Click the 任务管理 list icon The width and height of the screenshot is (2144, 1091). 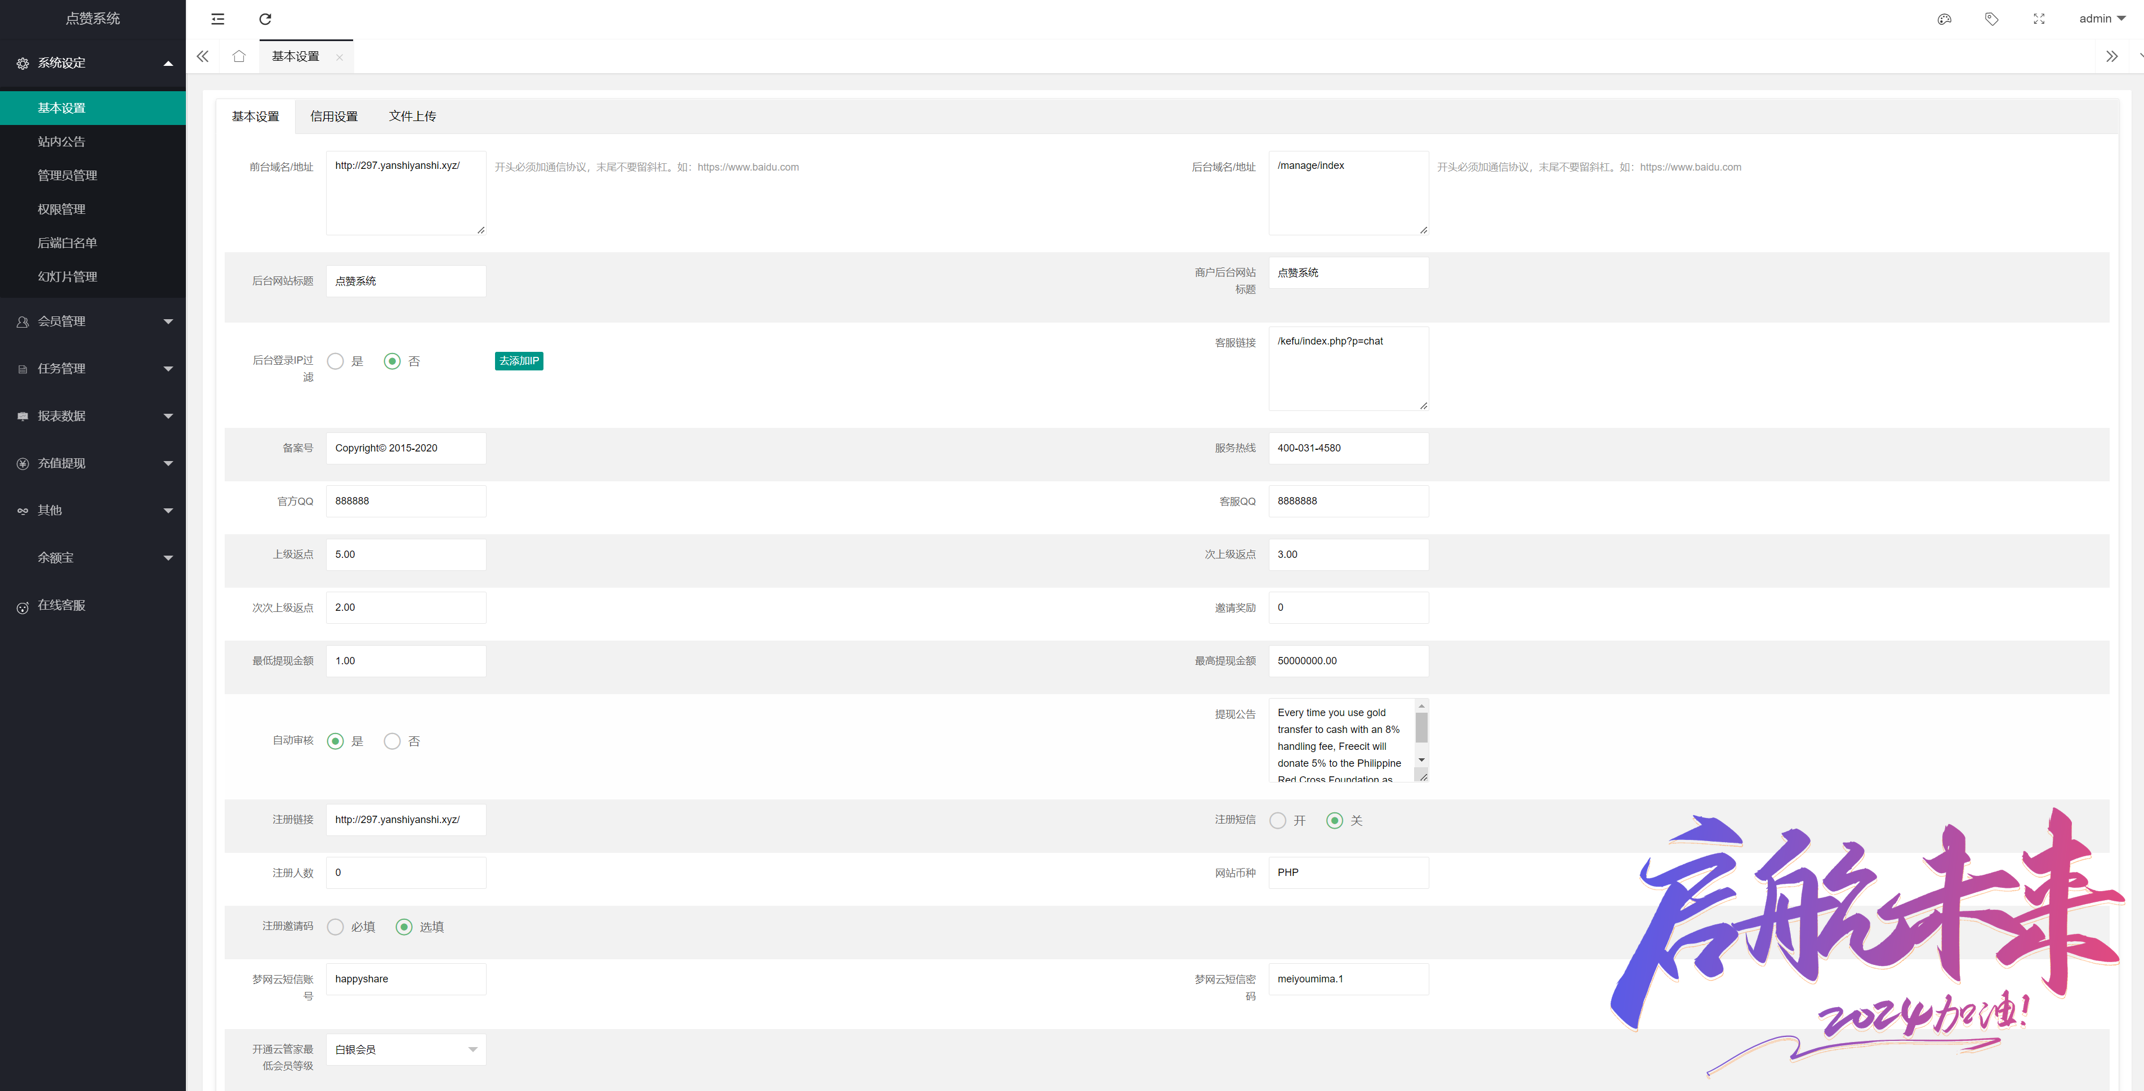[23, 369]
